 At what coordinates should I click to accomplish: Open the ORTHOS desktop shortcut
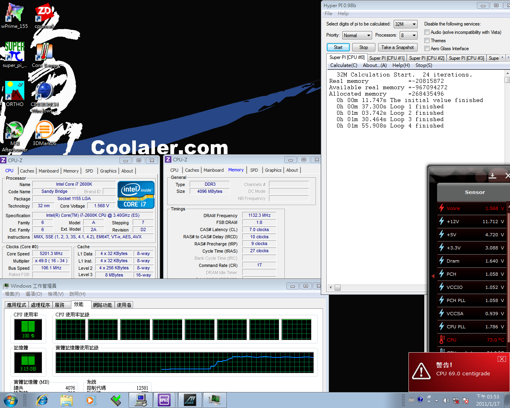(x=15, y=94)
